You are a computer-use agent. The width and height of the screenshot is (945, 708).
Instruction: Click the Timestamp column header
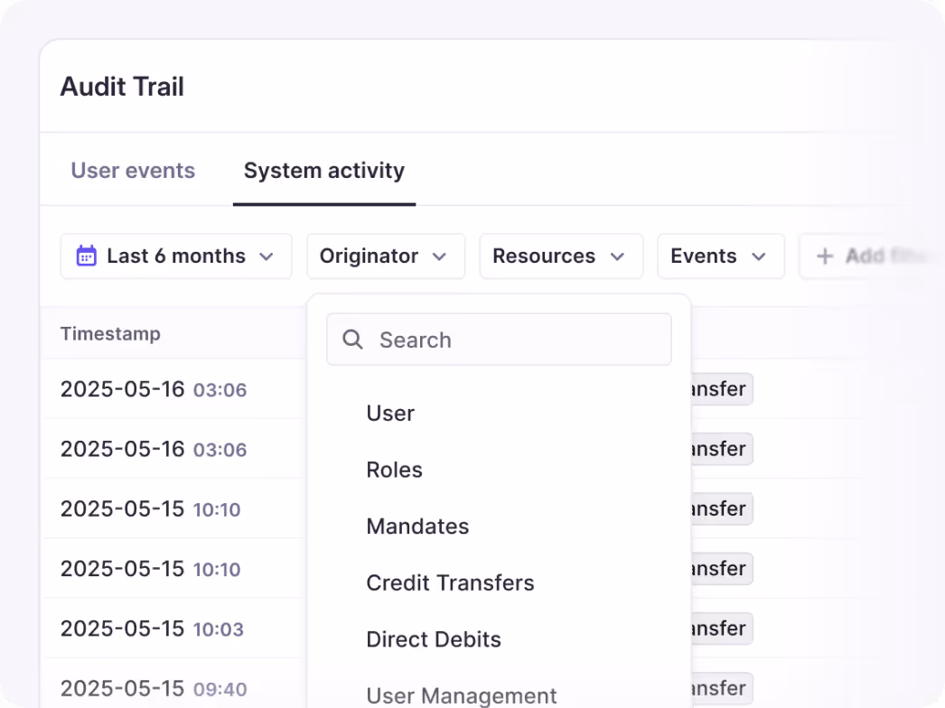[x=110, y=333]
